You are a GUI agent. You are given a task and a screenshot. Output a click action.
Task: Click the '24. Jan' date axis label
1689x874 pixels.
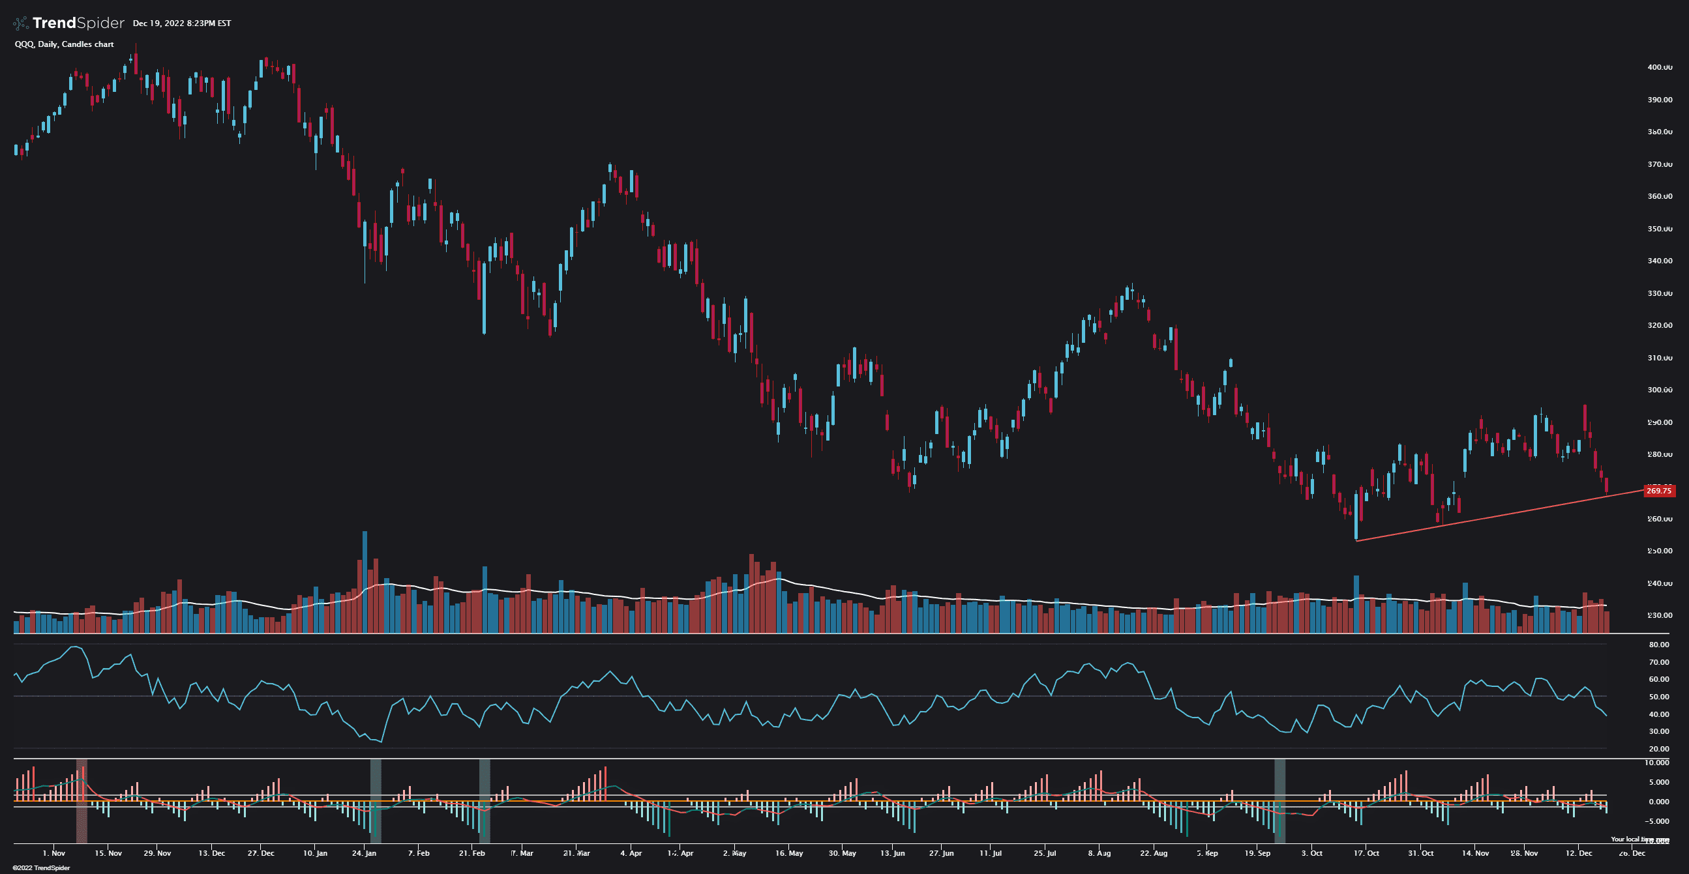click(364, 853)
